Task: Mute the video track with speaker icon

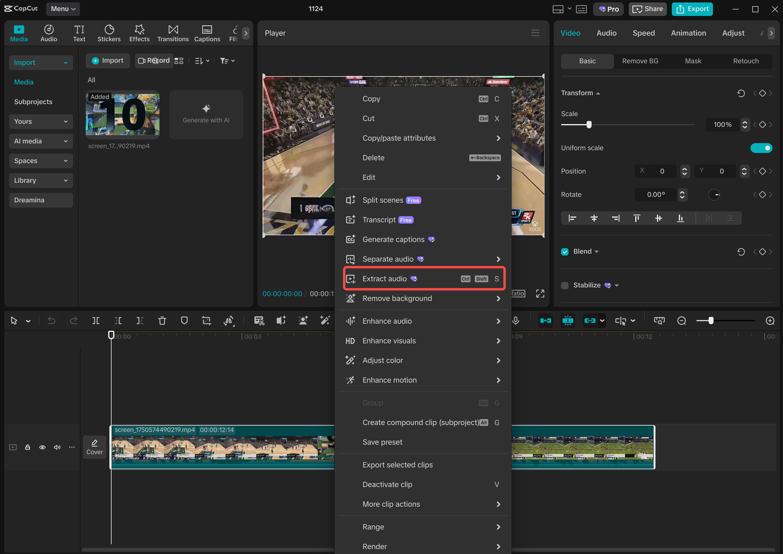Action: click(x=57, y=447)
